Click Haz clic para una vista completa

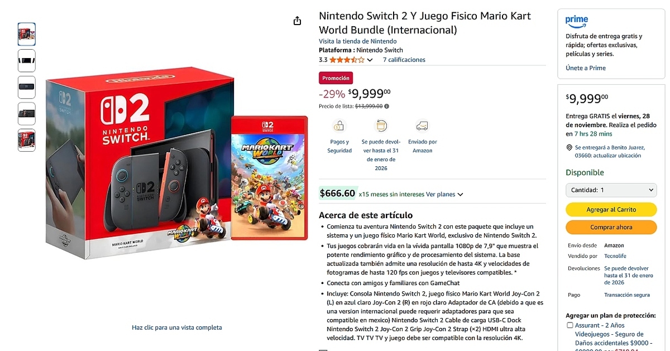(176, 328)
